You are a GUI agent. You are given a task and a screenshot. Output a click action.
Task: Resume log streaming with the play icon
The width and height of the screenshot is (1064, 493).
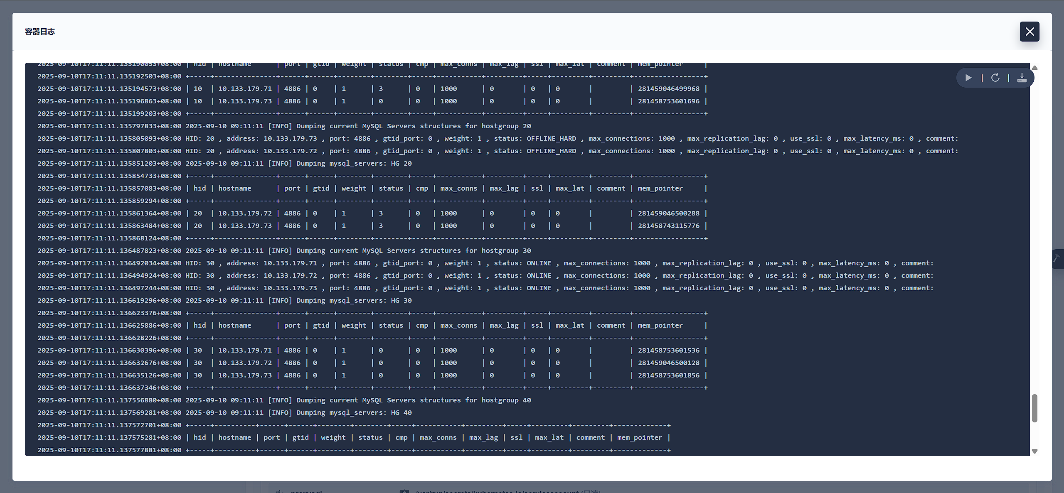pyautogui.click(x=968, y=78)
